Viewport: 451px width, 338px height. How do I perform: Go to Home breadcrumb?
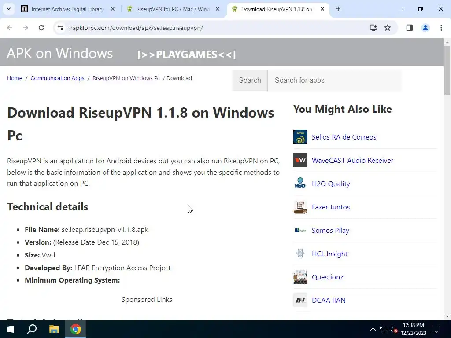point(15,78)
